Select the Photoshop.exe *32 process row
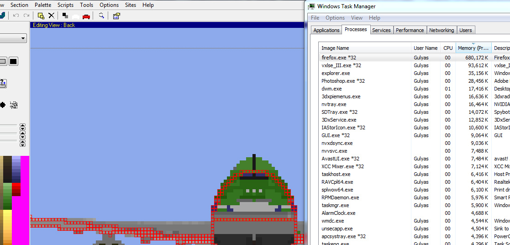Image resolution: width=510 pixels, height=245 pixels. pos(343,81)
